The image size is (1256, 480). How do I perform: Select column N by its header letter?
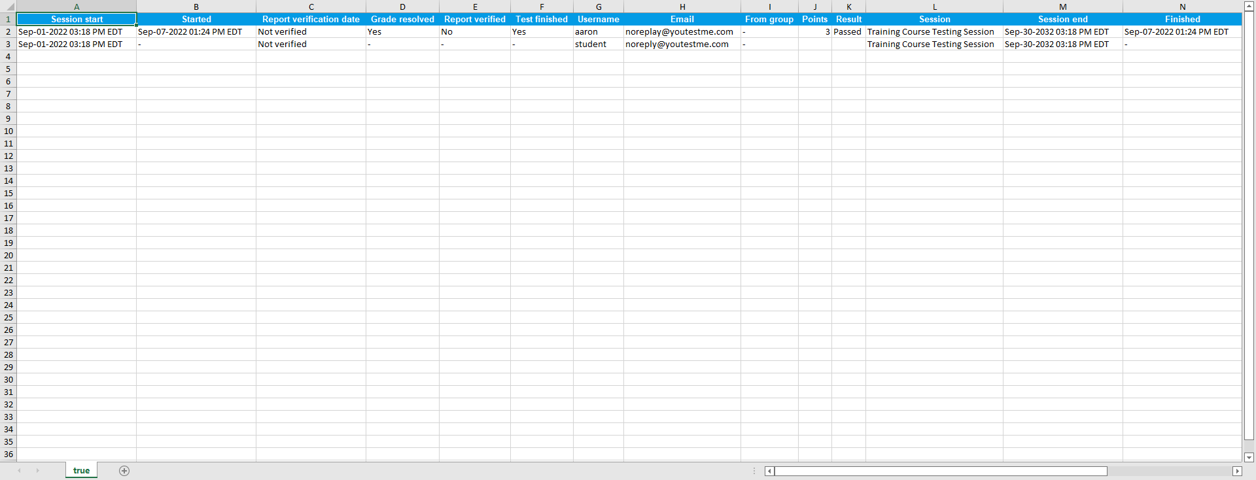1183,7
